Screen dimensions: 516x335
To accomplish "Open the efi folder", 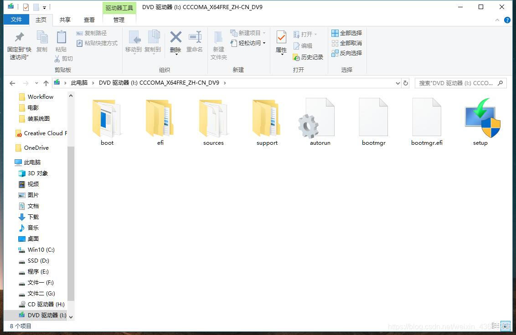I will tap(160, 122).
